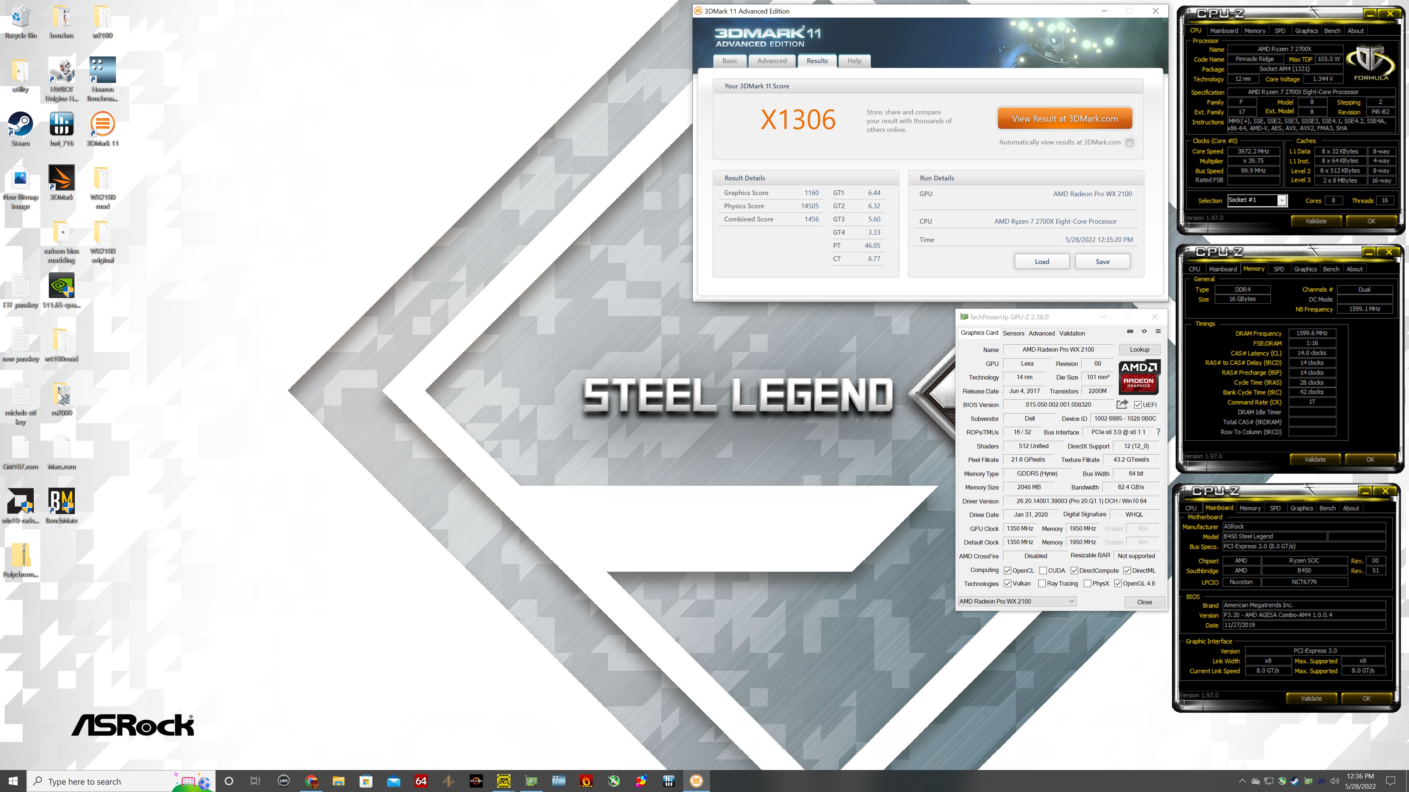Open the Help tab in 3DMark 11

(854, 60)
